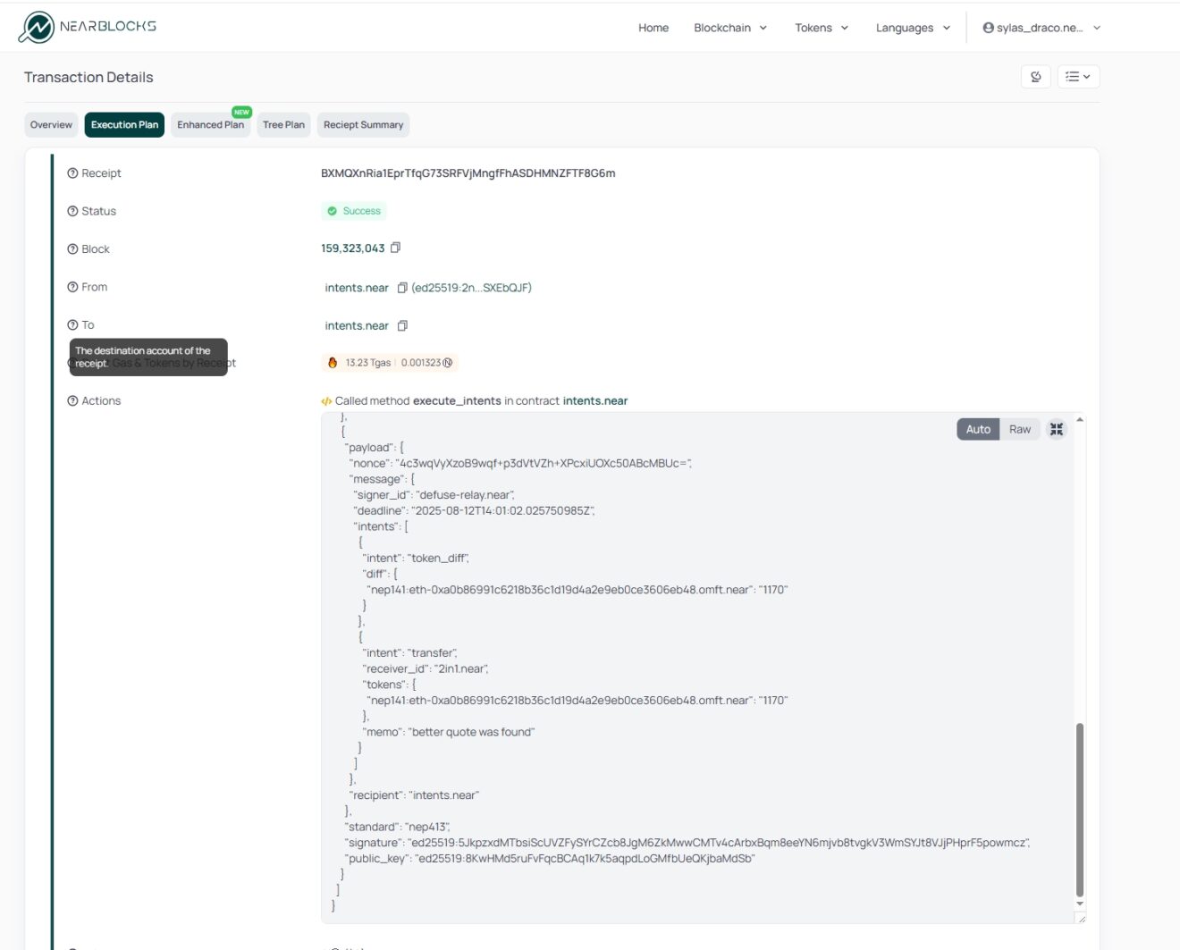Collapse the JSON code viewer
The height and width of the screenshot is (950, 1180).
[1057, 429]
